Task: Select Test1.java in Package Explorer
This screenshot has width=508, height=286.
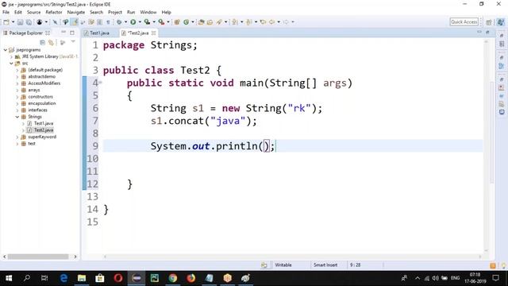Action: 44,124
